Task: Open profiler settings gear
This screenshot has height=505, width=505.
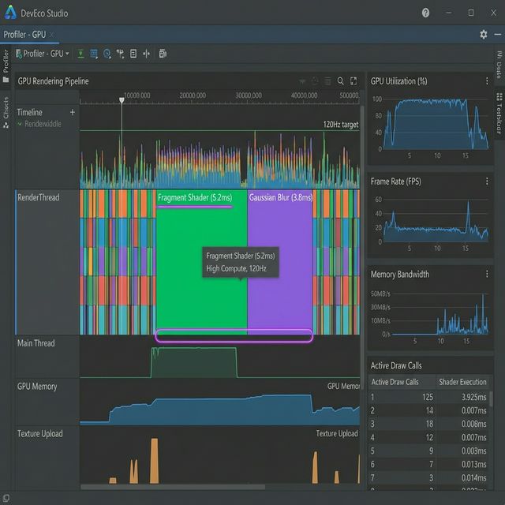Action: (484, 35)
